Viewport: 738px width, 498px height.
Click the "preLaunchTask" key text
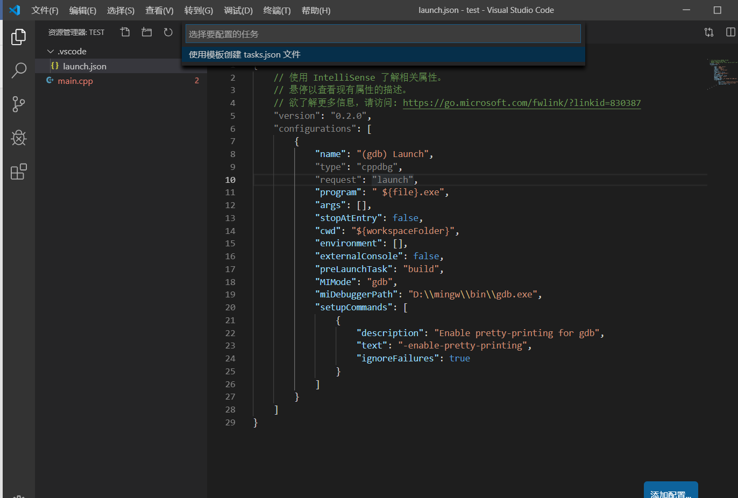point(354,269)
